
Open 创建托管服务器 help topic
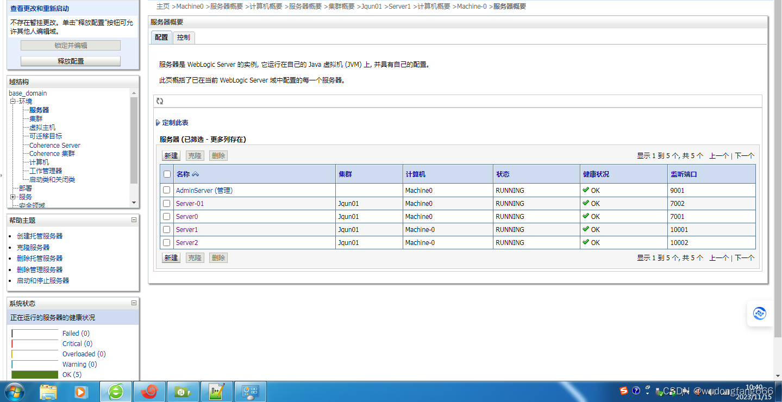(x=40, y=236)
